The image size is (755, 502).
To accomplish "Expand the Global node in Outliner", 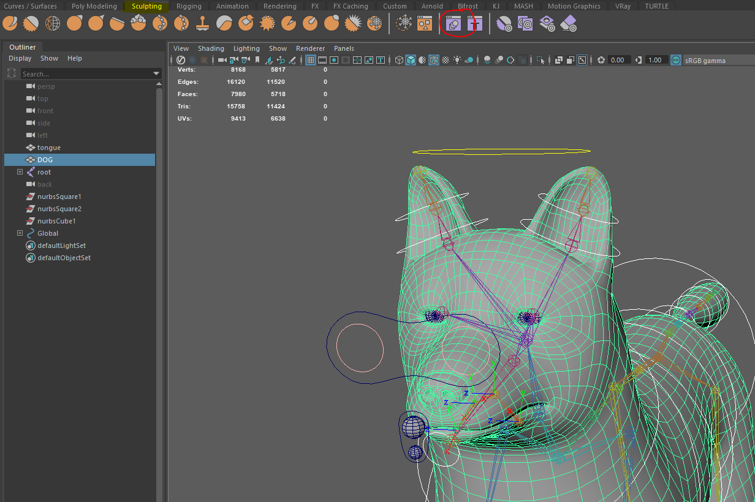I will tap(20, 233).
